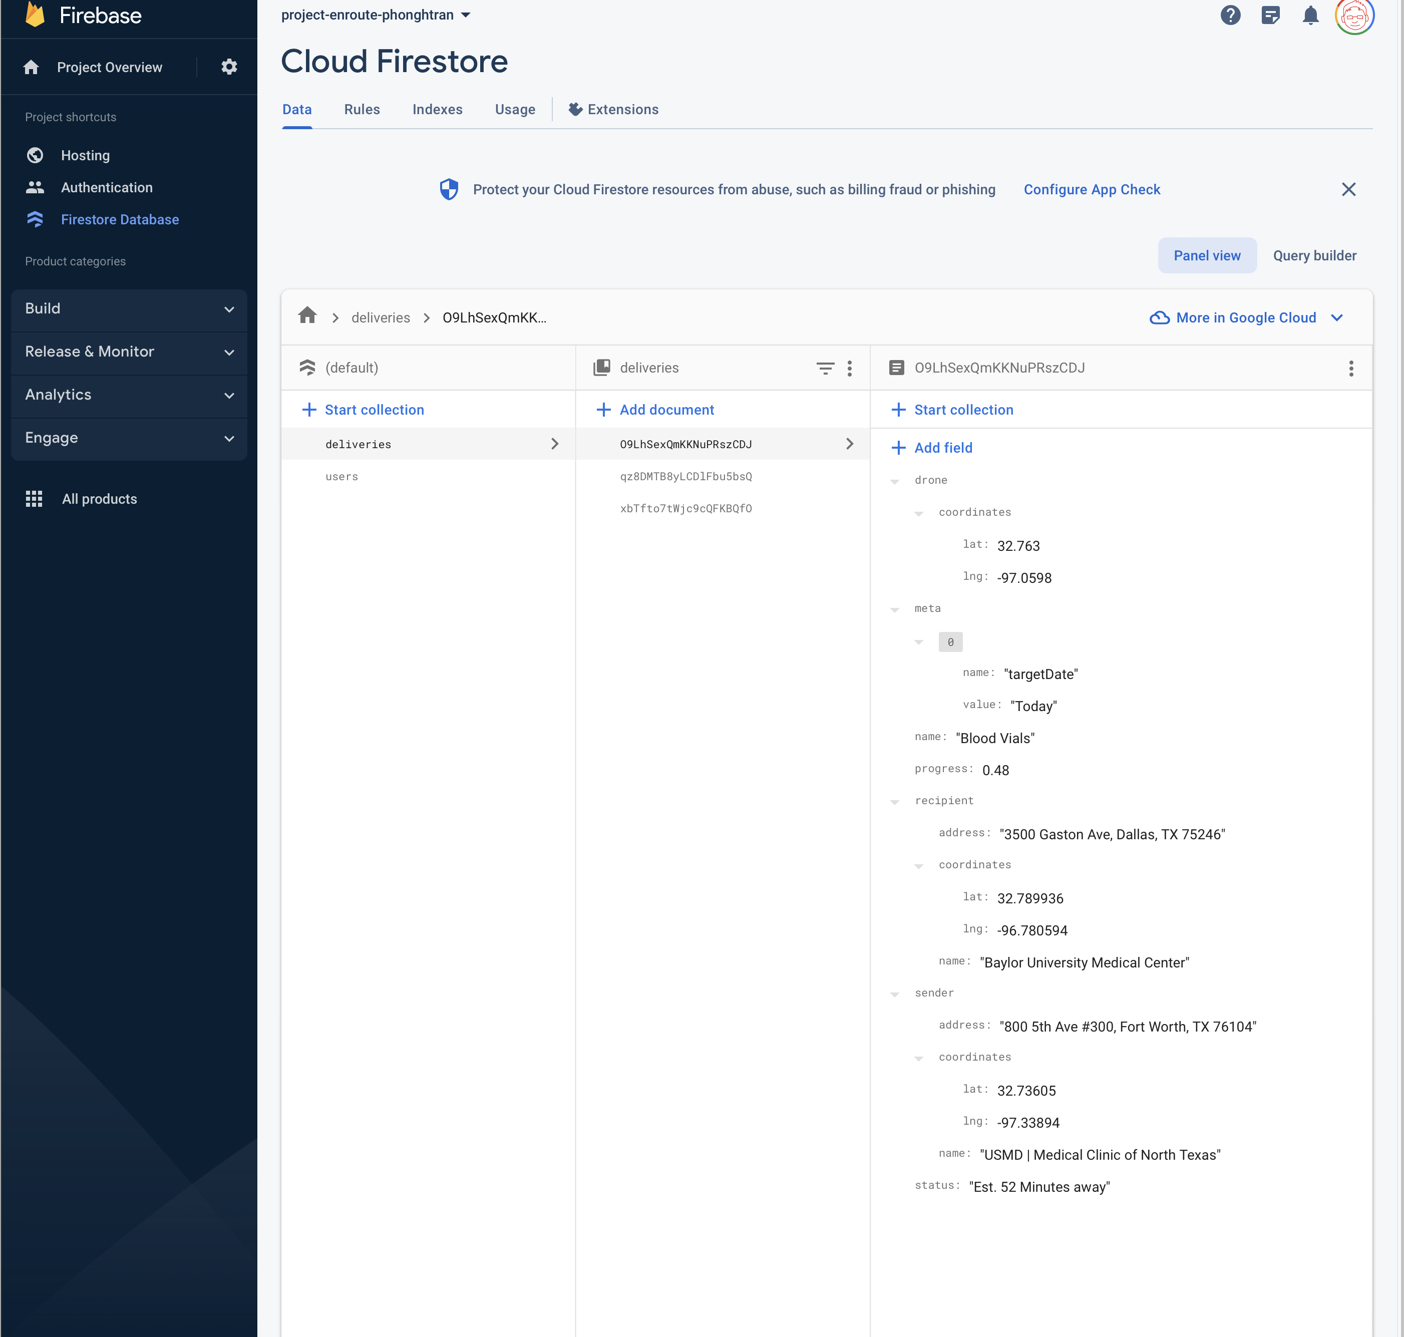This screenshot has width=1404, height=1337.
Task: Click the Project Overview home icon
Action: tap(31, 67)
